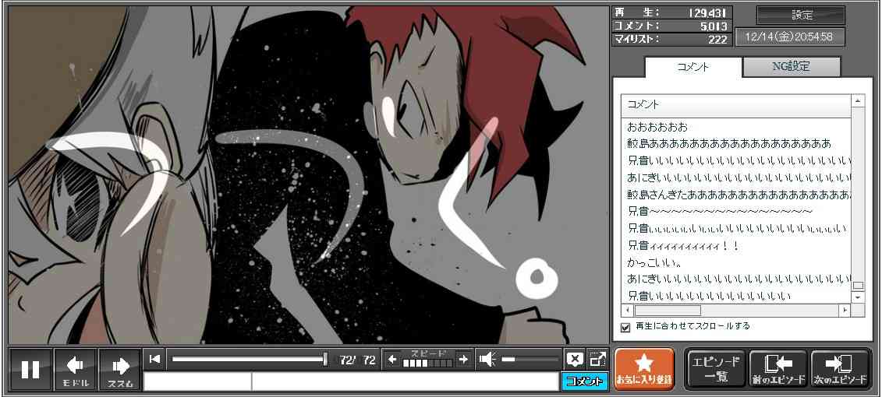The width and height of the screenshot is (882, 397).
Task: Click the volume slider track
Action: tap(530, 359)
